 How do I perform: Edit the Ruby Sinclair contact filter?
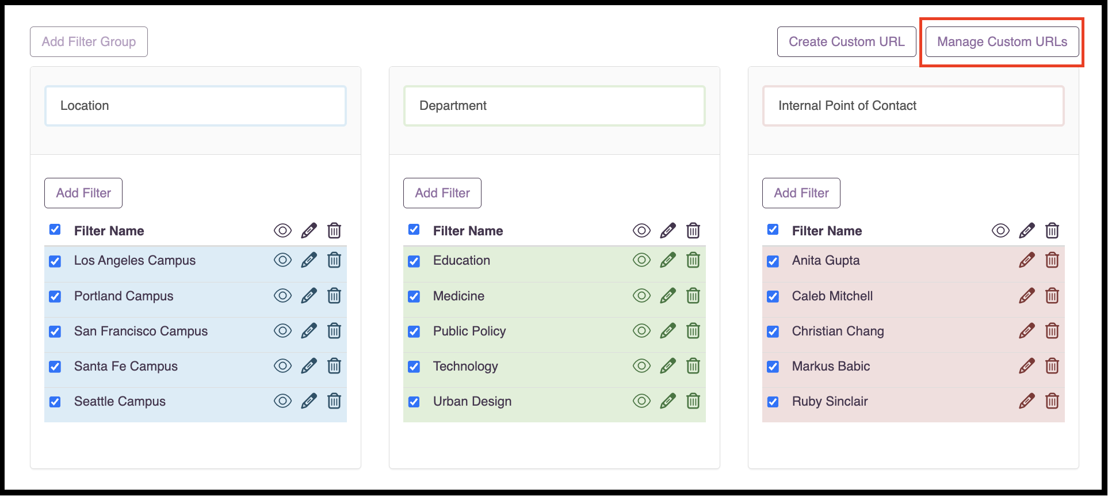1027,401
